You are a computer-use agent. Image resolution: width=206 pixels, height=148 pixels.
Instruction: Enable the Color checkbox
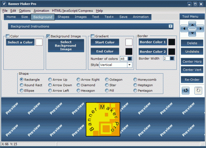(8, 36)
